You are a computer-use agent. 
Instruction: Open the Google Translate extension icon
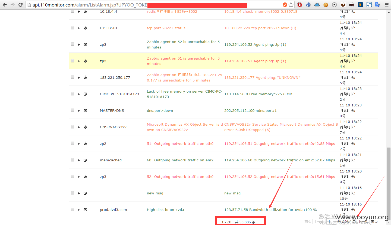377,5
